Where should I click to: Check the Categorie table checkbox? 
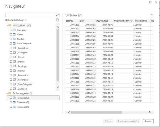11,30
